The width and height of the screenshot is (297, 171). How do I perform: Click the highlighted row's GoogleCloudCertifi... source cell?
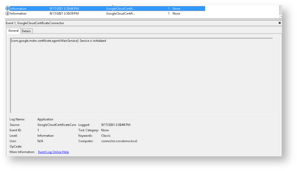(120, 9)
